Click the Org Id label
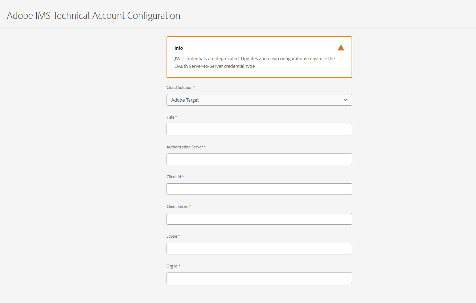476x303 pixels. click(x=173, y=266)
